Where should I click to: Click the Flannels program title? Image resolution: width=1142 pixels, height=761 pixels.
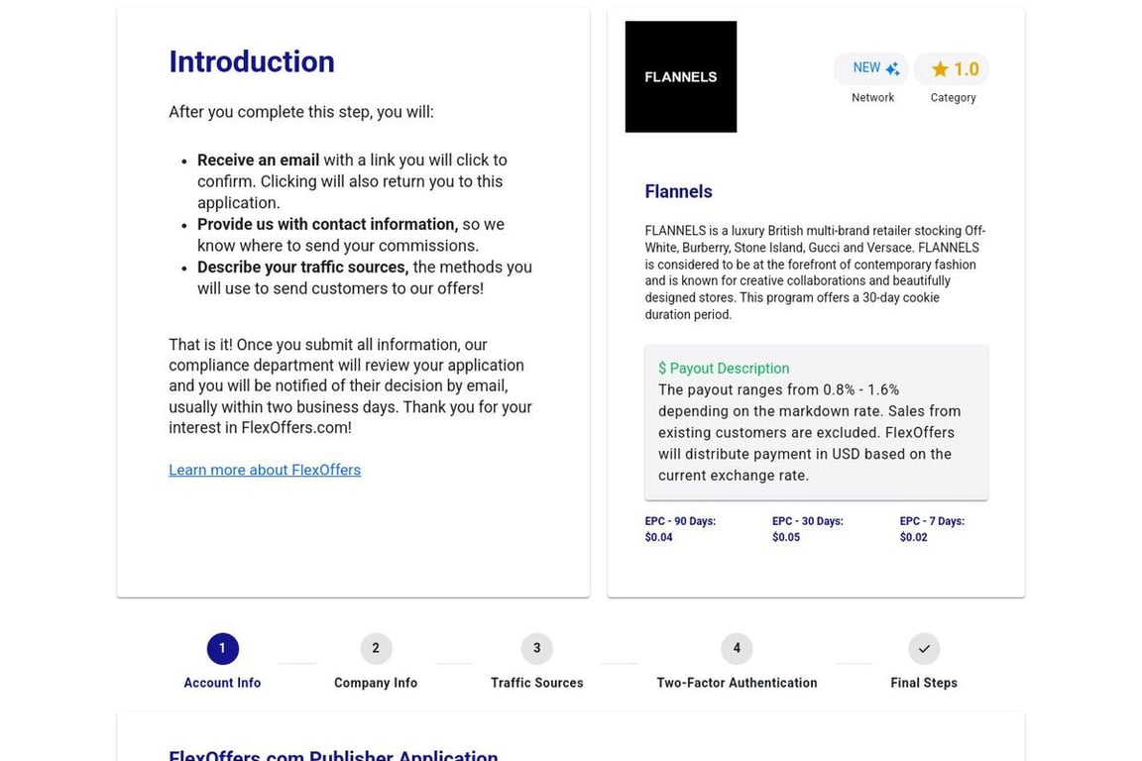click(678, 191)
